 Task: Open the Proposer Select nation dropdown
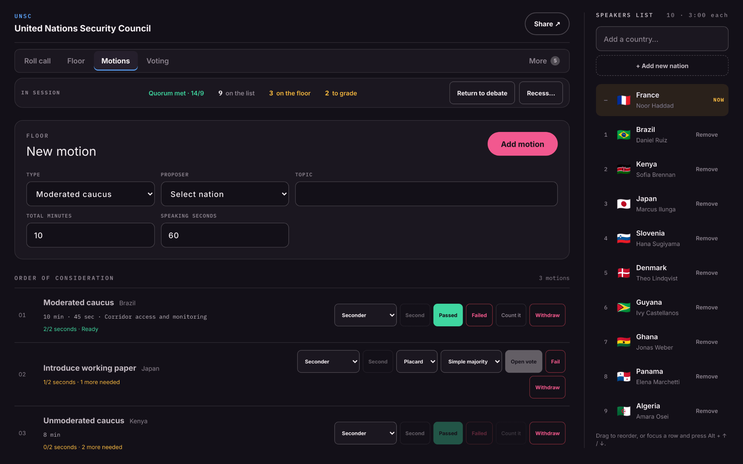(225, 194)
